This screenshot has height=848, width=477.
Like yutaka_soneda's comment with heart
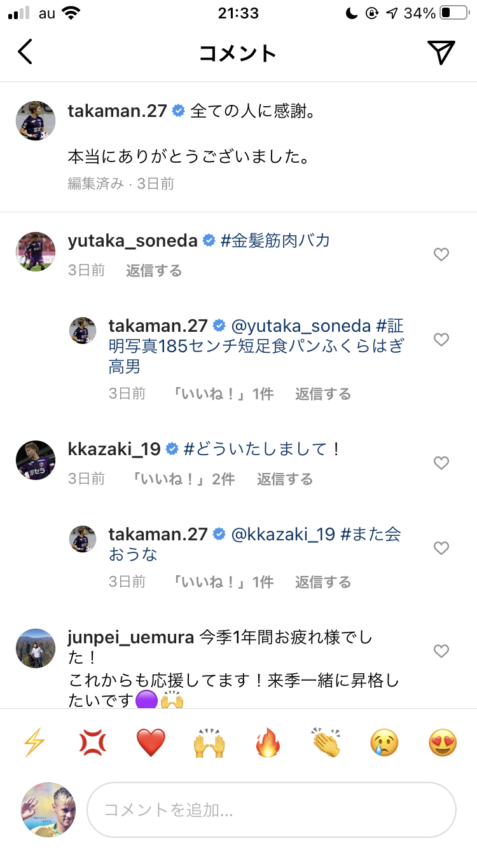point(441,255)
